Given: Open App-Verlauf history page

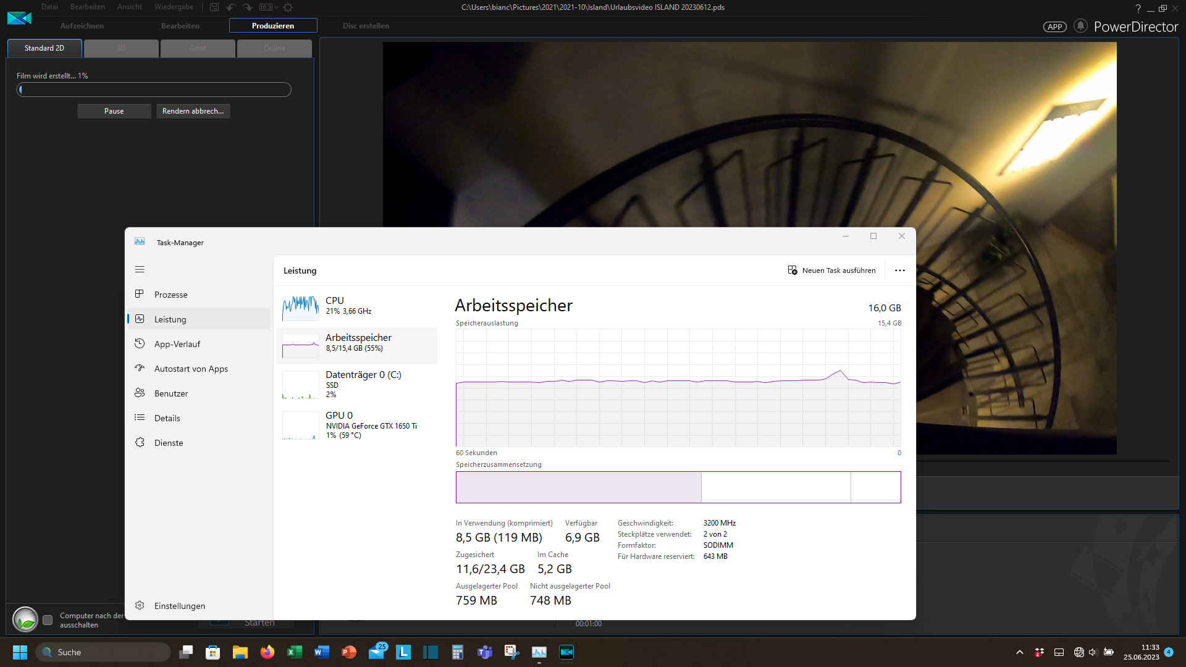Looking at the screenshot, I should tap(177, 344).
